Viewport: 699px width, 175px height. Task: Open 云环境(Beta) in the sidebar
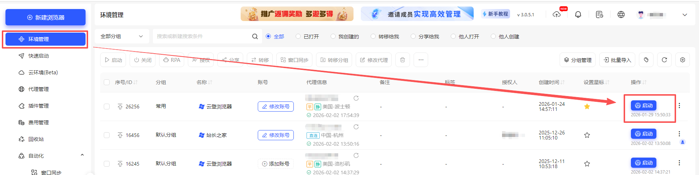pos(43,72)
